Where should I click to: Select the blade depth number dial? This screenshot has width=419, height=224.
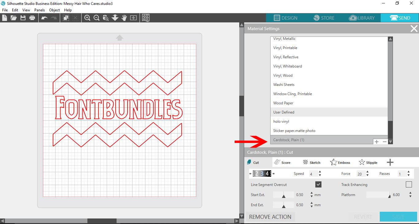(x=262, y=174)
